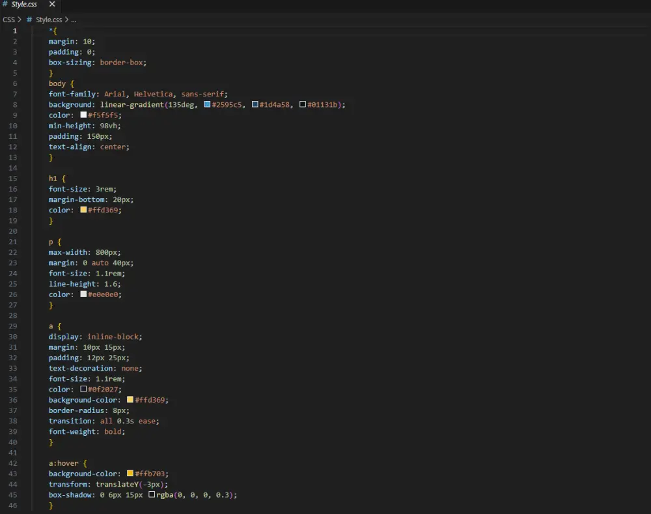Click the CSS breadcrumb item
This screenshot has height=514, width=651.
click(9, 20)
